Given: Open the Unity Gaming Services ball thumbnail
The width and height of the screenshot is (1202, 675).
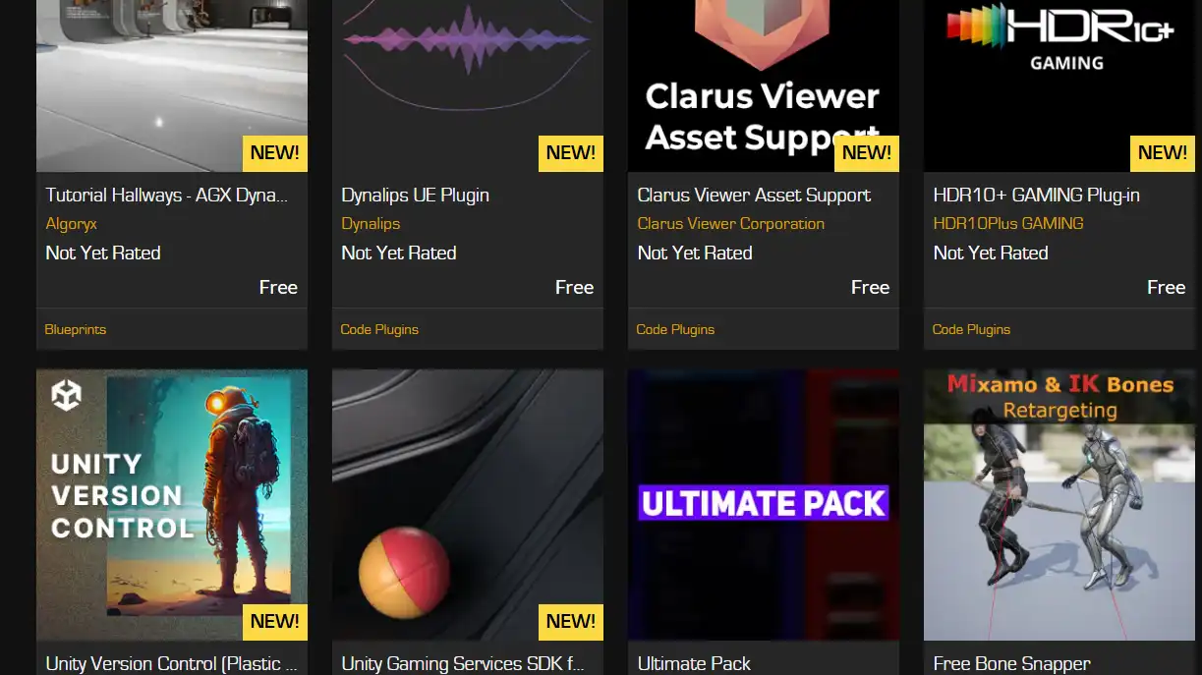Looking at the screenshot, I should coord(468,505).
